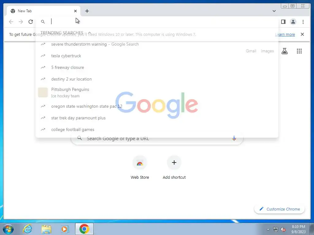The height and width of the screenshot is (235, 314).
Task: Select 5 freeway closure suggestion
Action: pos(157,67)
